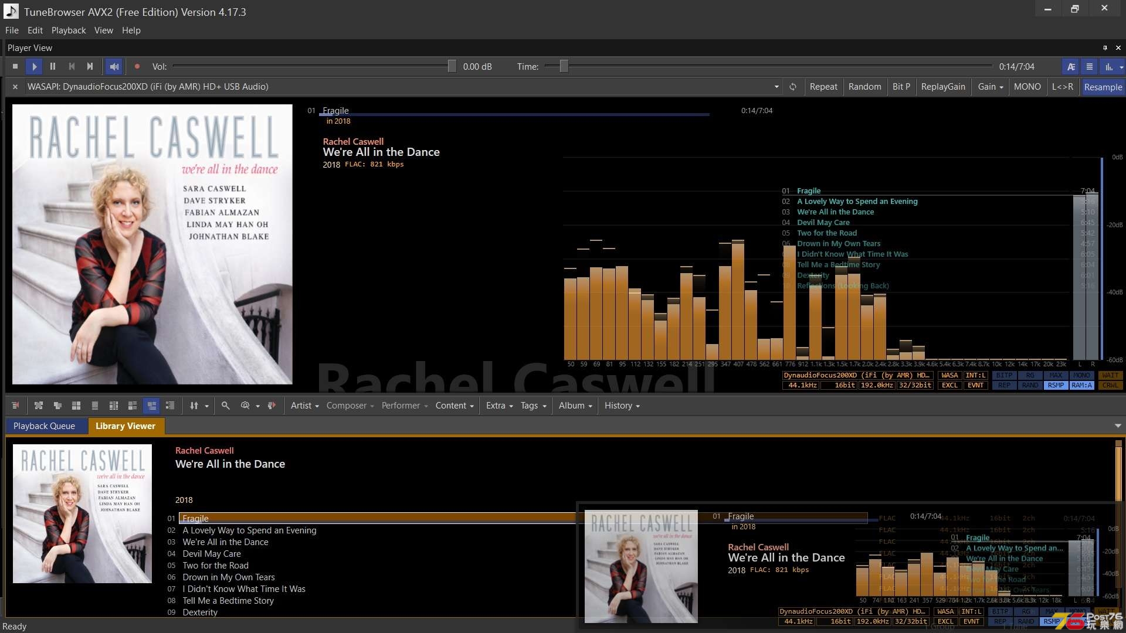Choose the indented list view icon
1126x633 pixels.
pos(170,406)
